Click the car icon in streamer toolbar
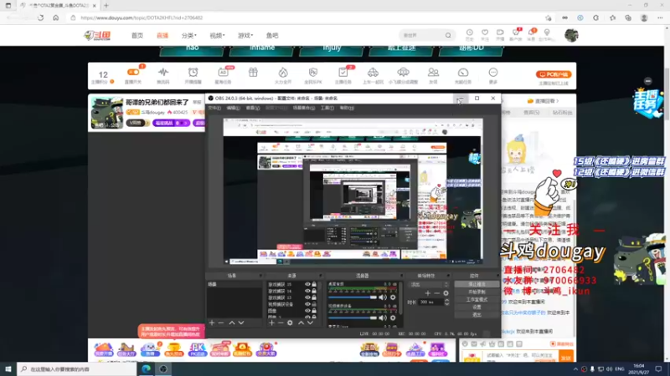Viewport: 670px width, 376px height. pyautogui.click(x=373, y=72)
